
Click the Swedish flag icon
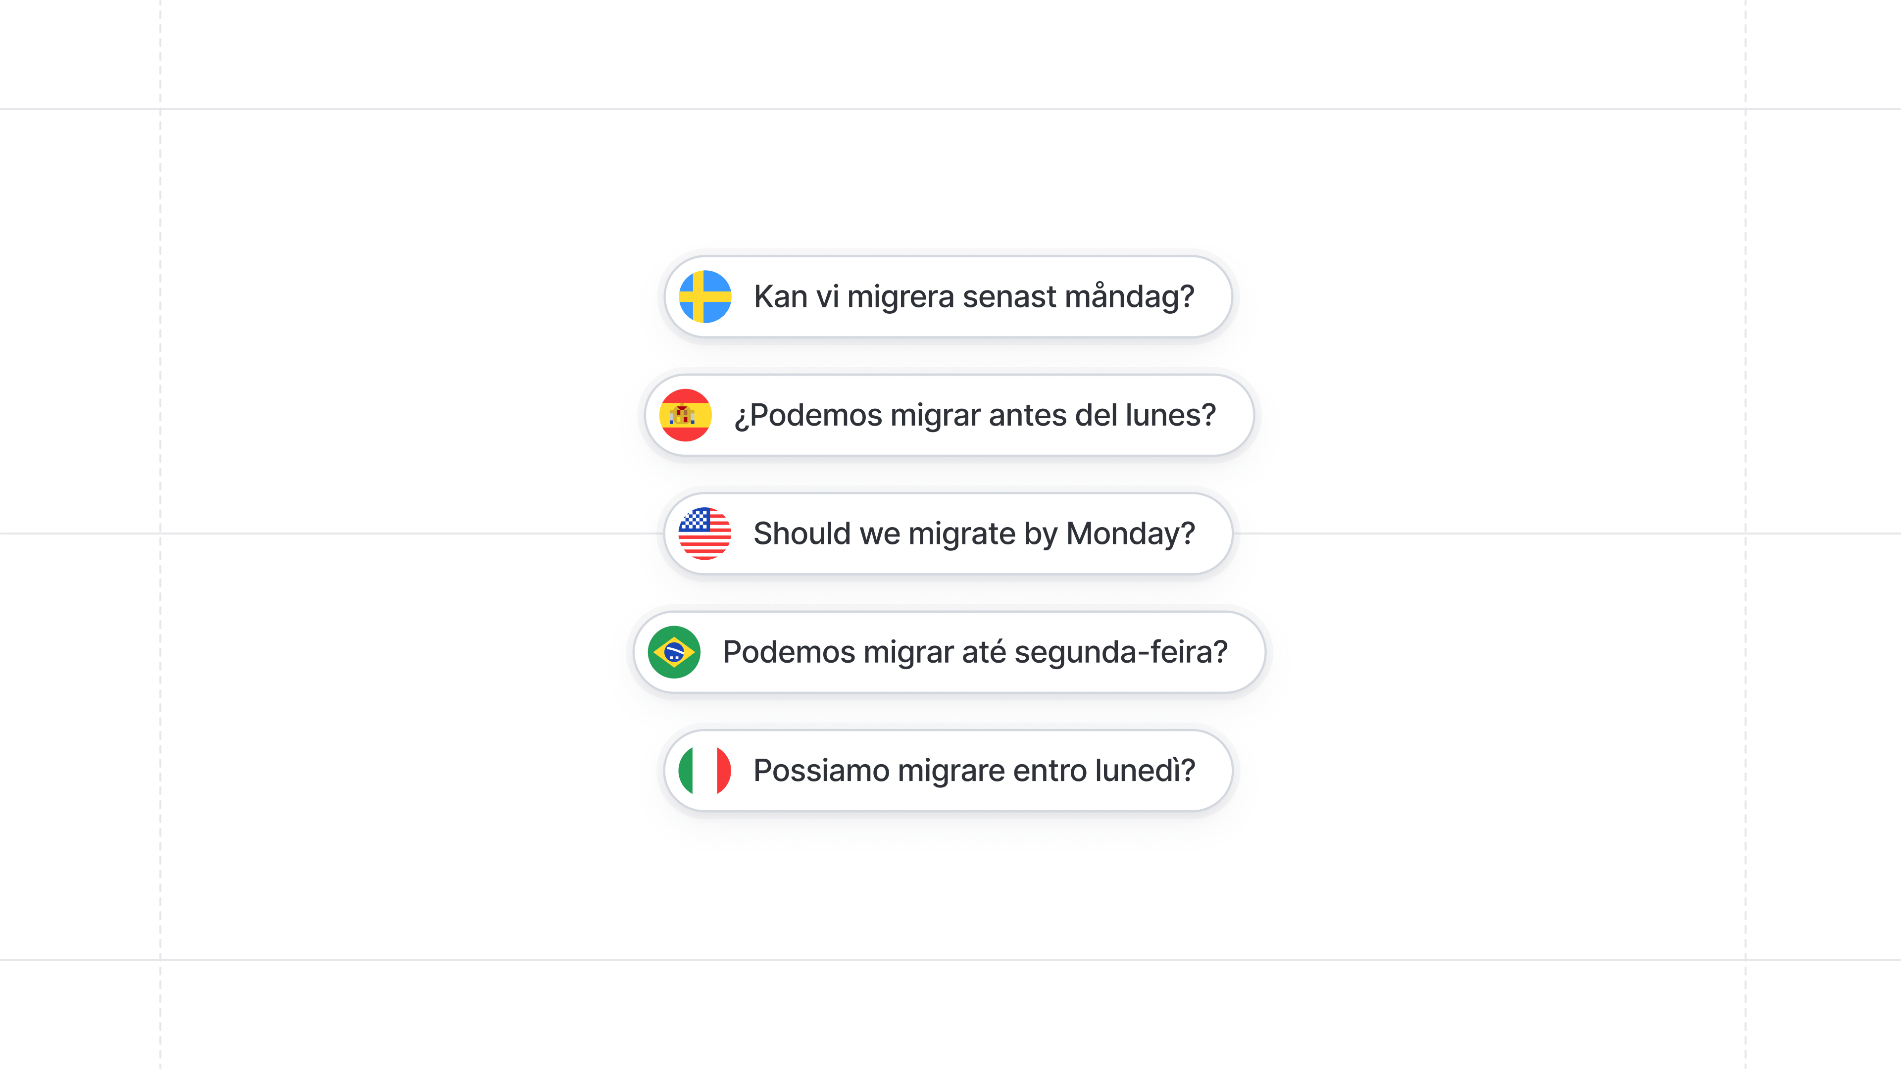click(x=705, y=296)
